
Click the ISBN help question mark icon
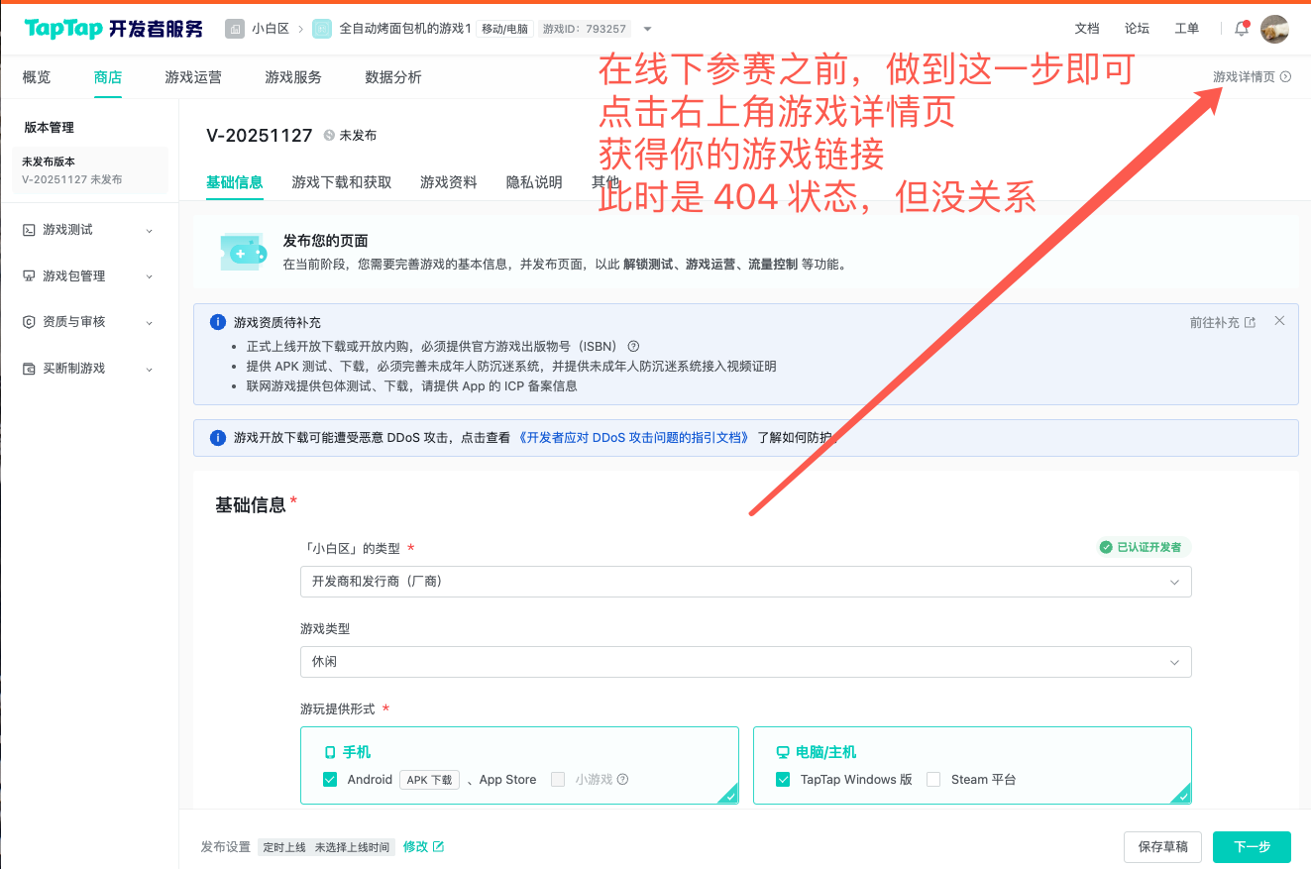[x=633, y=347]
